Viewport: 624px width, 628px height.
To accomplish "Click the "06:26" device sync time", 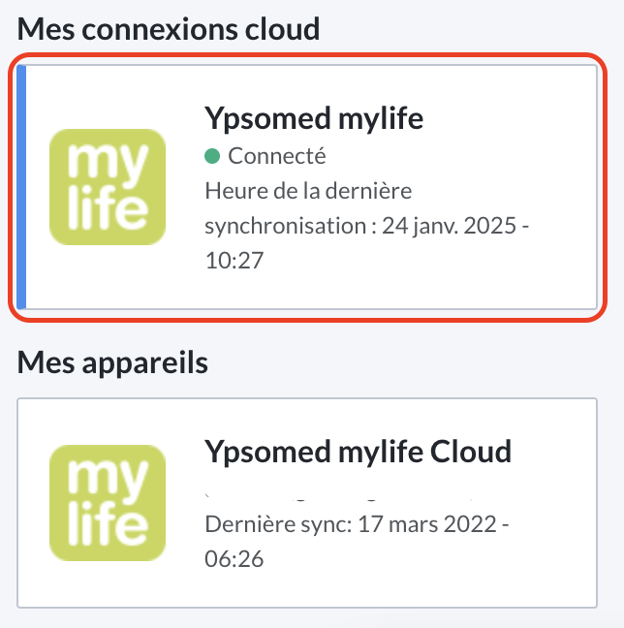I will (x=234, y=559).
